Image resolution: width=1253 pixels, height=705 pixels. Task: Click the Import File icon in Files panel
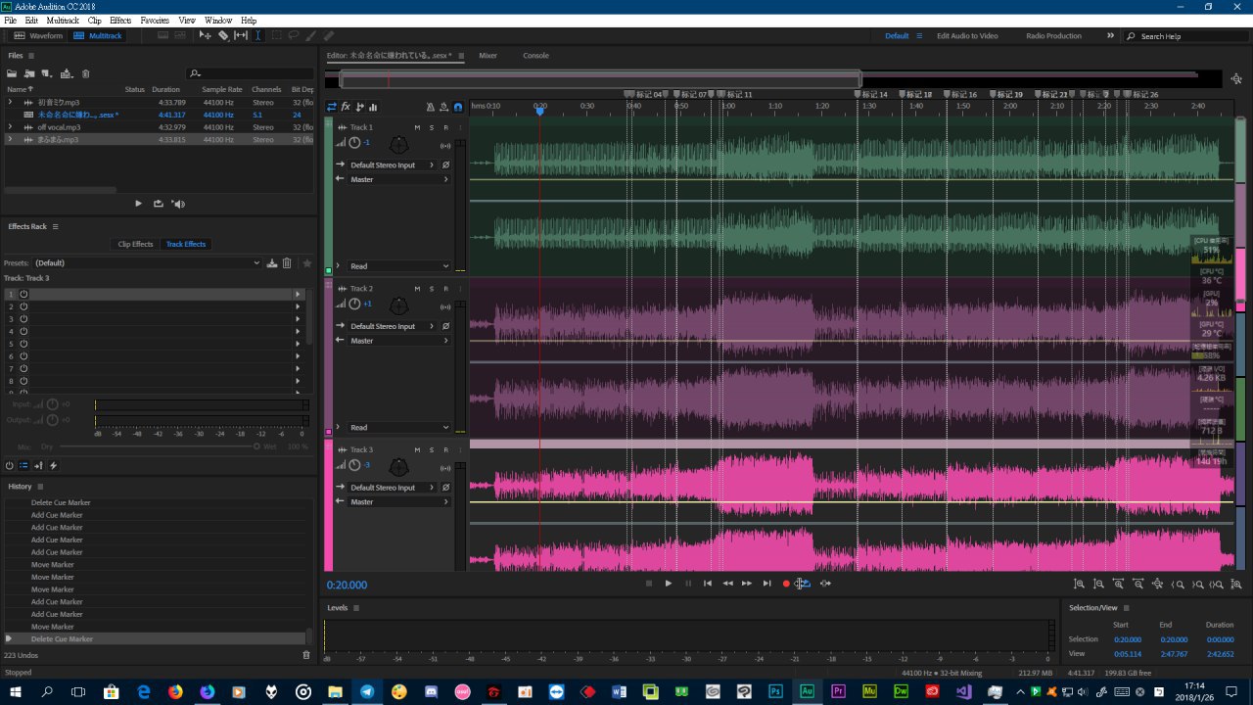point(29,73)
